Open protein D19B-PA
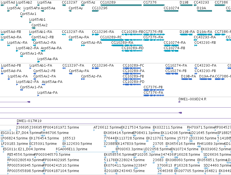231x175 pixels. [x=188, y=76]
